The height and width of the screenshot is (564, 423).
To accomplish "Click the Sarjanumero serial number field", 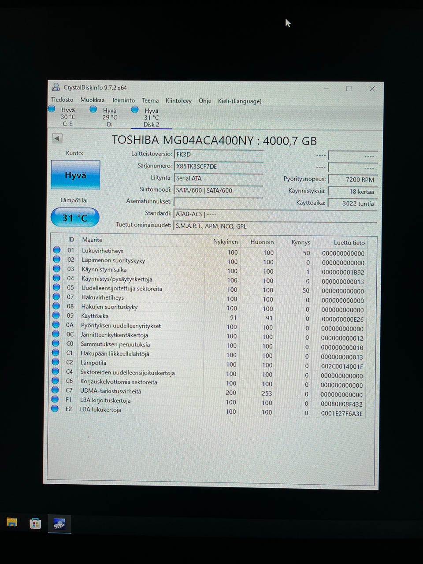I will coord(219,166).
